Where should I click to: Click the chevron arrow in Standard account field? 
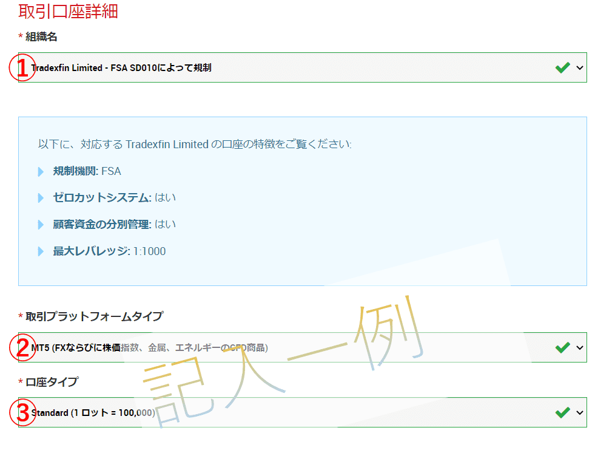[579, 413]
